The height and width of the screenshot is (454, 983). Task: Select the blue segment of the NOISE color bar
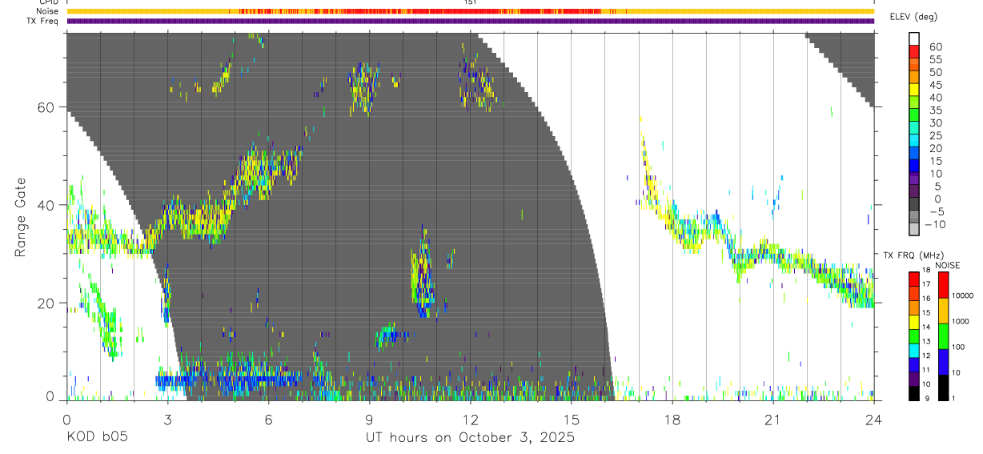click(943, 362)
